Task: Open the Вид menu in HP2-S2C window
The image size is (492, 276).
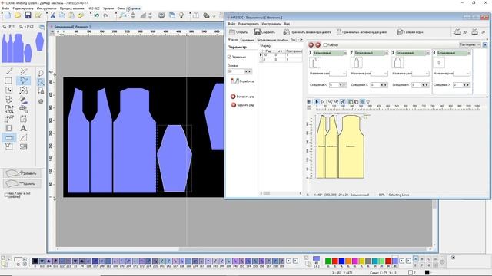Action: (287, 24)
